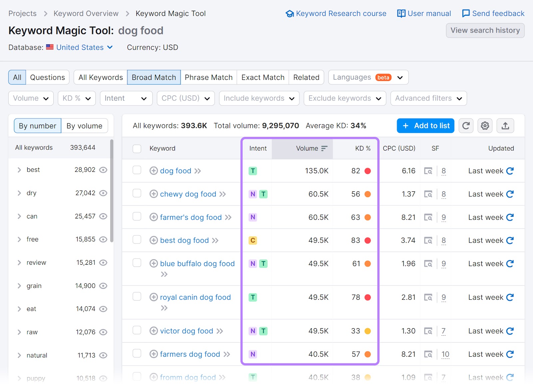The width and height of the screenshot is (533, 389).
Task: Open SERP preview for chewy dog food
Action: (x=429, y=194)
